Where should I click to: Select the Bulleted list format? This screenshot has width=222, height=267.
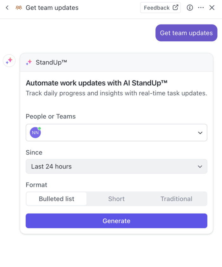56,199
